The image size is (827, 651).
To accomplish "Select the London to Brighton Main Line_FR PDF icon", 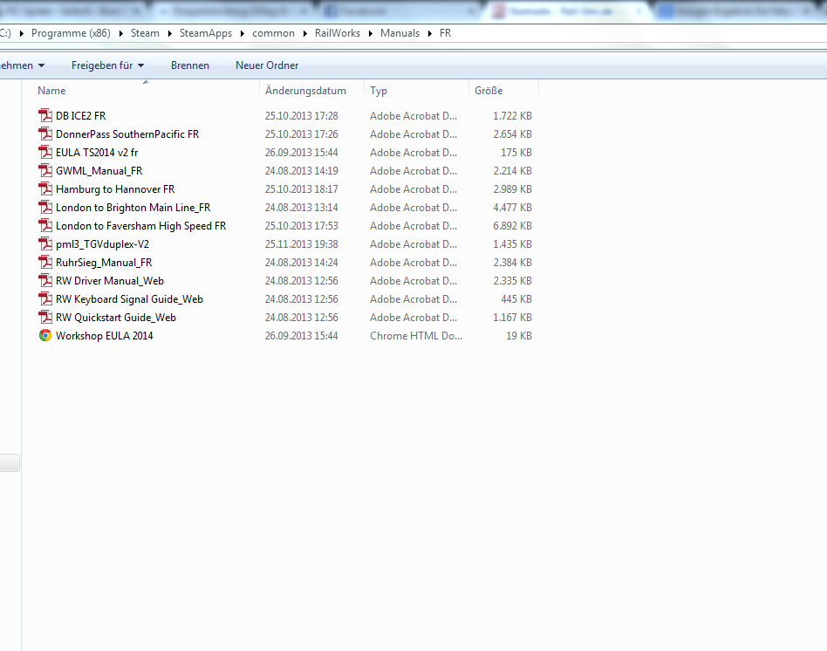I will click(45, 208).
